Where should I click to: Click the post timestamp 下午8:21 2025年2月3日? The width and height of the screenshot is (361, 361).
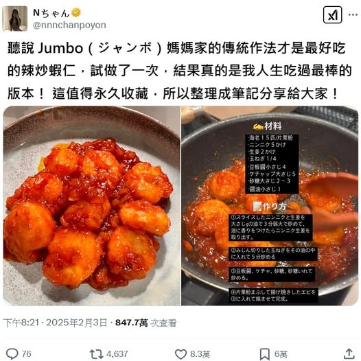coord(56,323)
